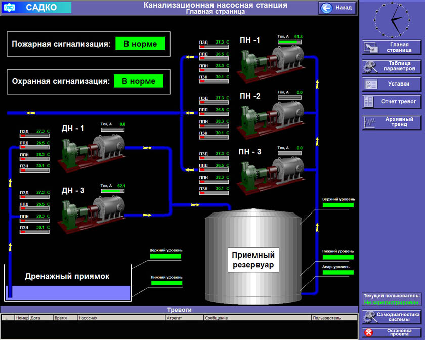Select pump ПН -2 graphic

pos(271,120)
